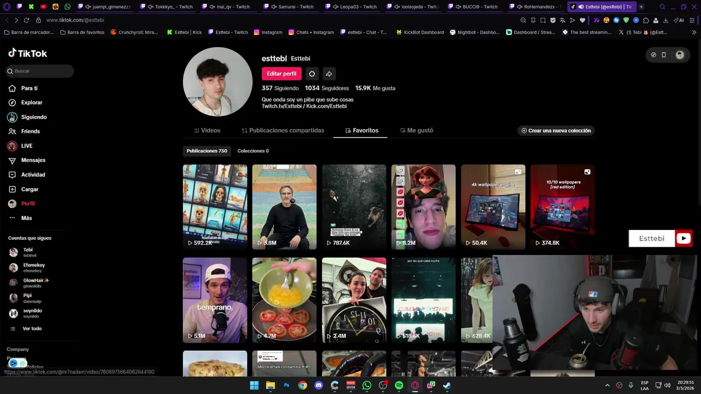
Task: Click Cargar to upload a video
Action: [24, 189]
